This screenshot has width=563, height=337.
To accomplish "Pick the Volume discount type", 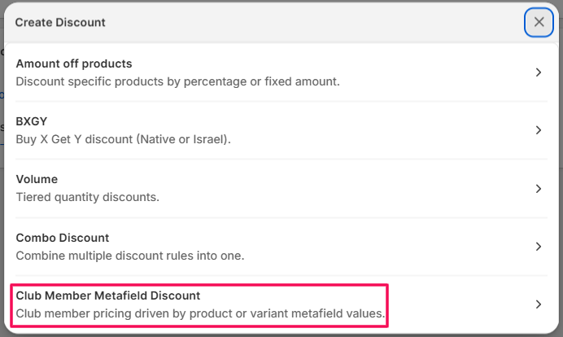I will (37, 179).
